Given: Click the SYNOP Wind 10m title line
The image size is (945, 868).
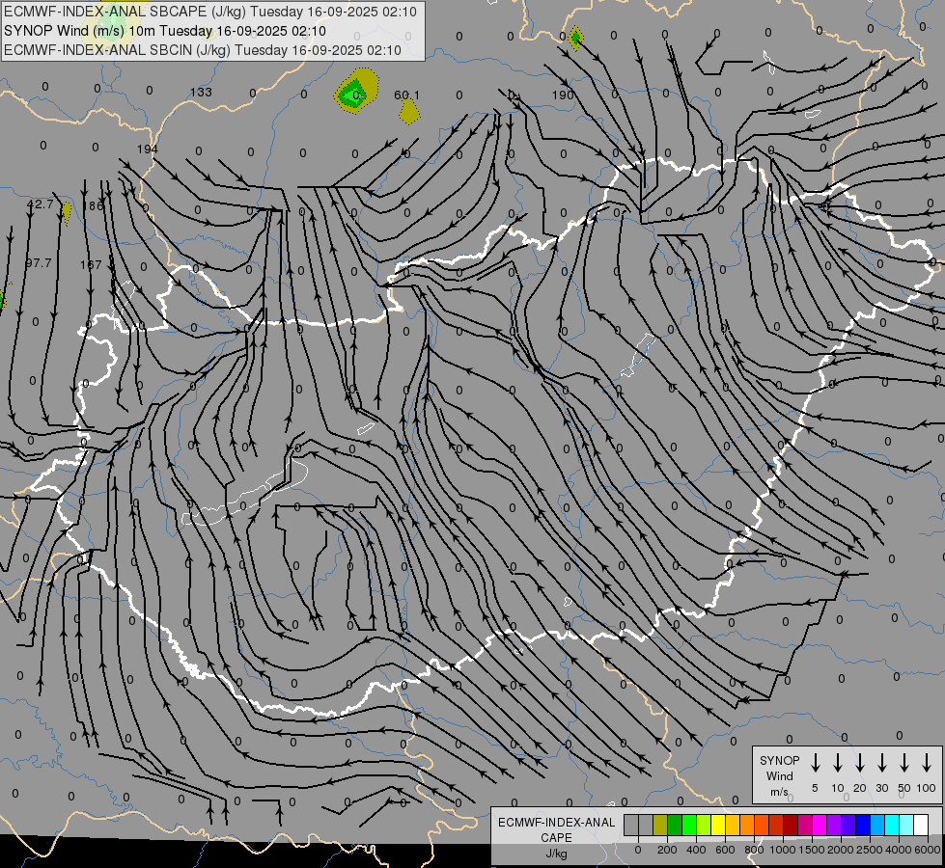Looking at the screenshot, I should point(164,31).
